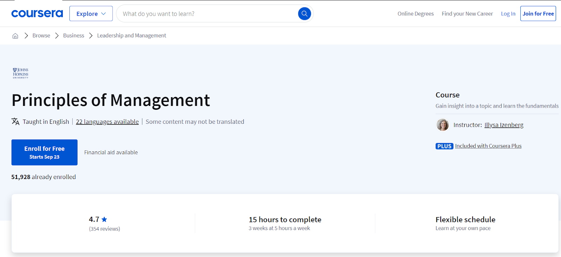Click 'Some content may not be translated' text
Viewport: 561px width, 257px height.
pyautogui.click(x=195, y=122)
